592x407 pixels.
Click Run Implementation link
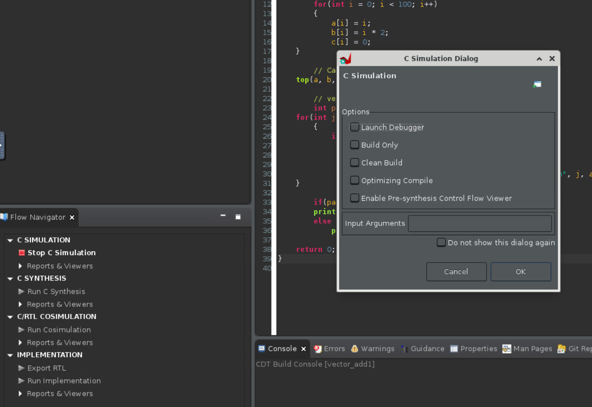tap(64, 380)
